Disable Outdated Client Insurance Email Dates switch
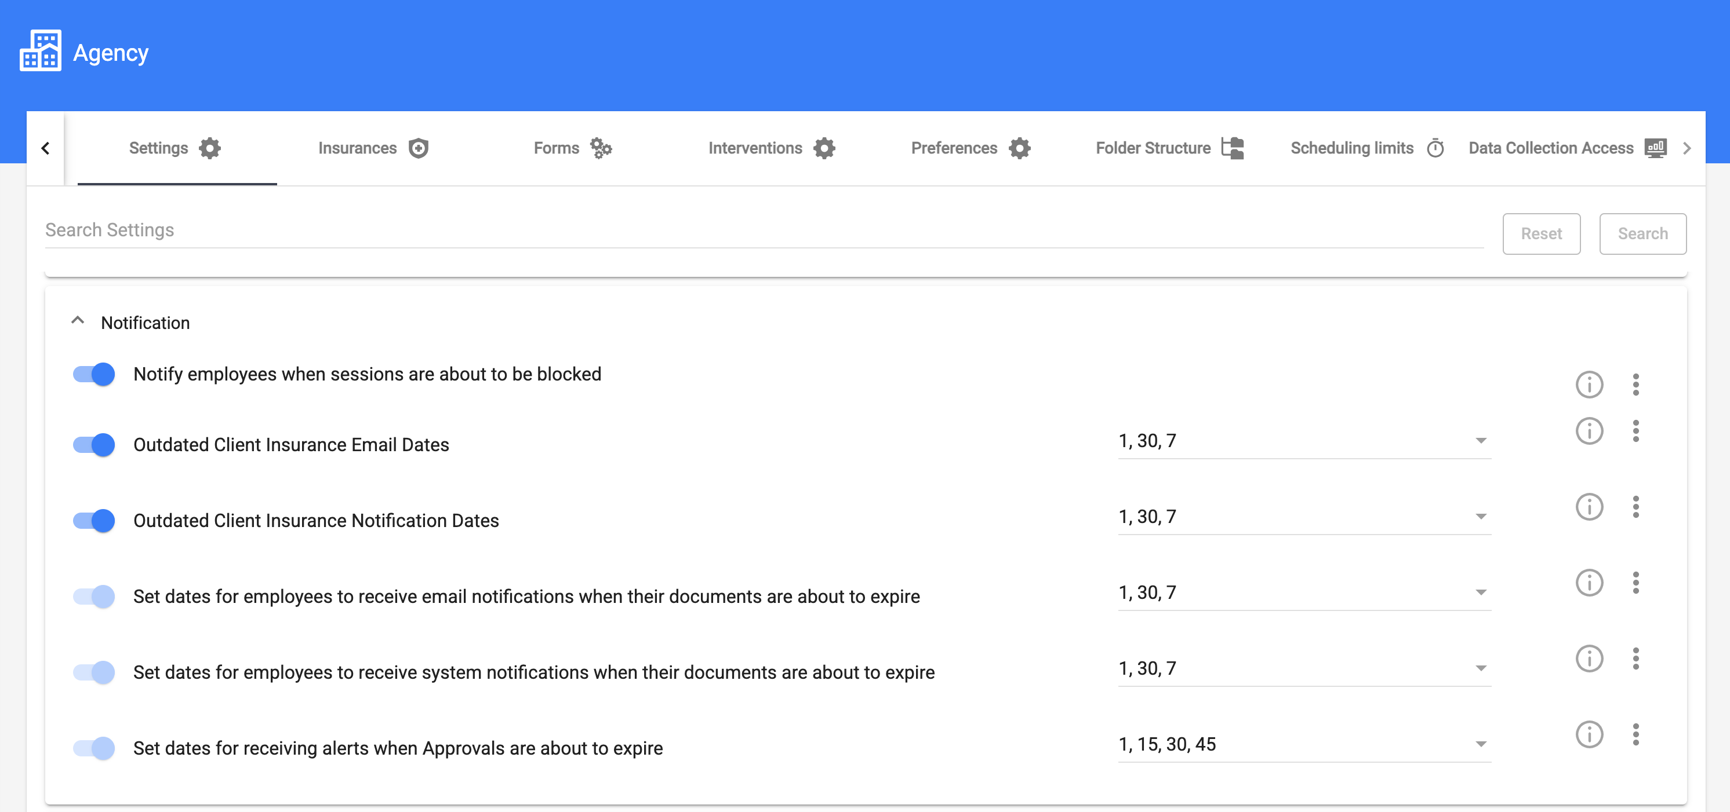 point(94,444)
